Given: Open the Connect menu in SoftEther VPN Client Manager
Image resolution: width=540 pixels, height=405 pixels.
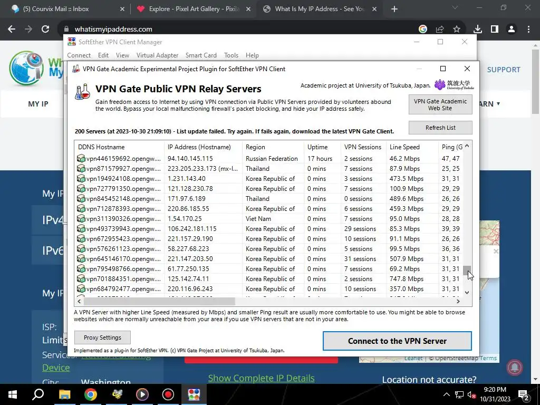Looking at the screenshot, I should pyautogui.click(x=79, y=55).
